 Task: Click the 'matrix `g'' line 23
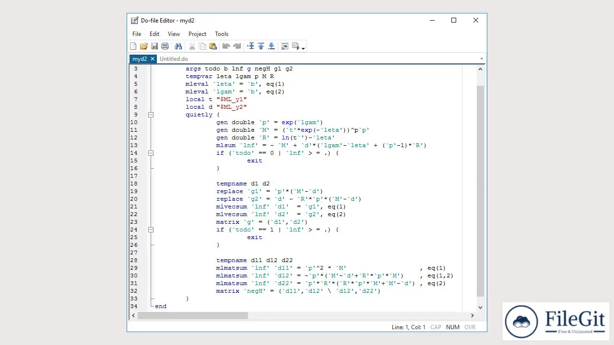coord(262,222)
